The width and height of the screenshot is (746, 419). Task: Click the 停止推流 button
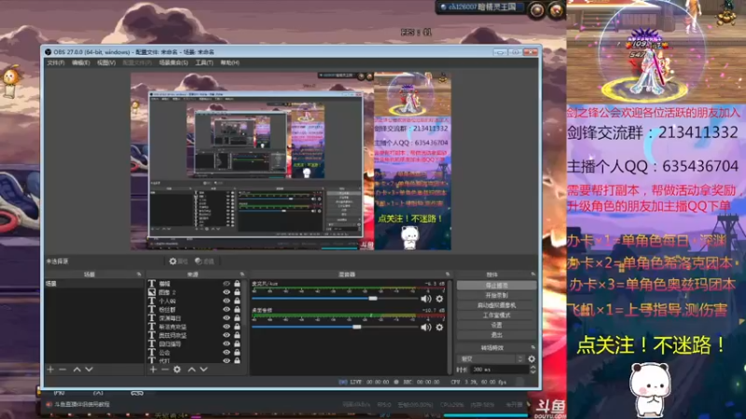click(x=496, y=286)
